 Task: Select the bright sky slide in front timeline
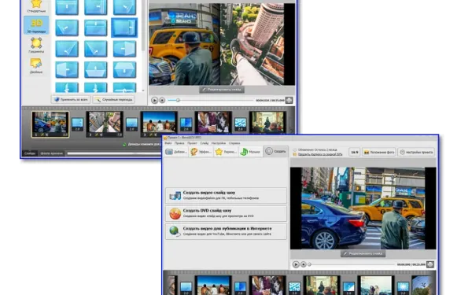pos(376,286)
